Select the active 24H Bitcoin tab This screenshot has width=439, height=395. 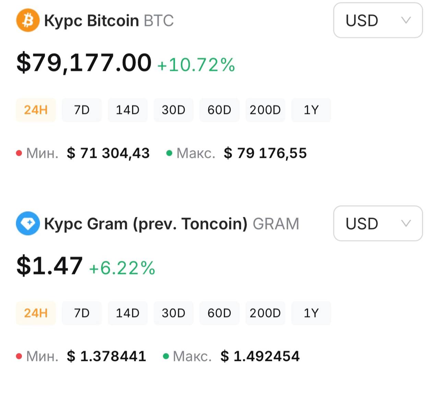(x=36, y=110)
